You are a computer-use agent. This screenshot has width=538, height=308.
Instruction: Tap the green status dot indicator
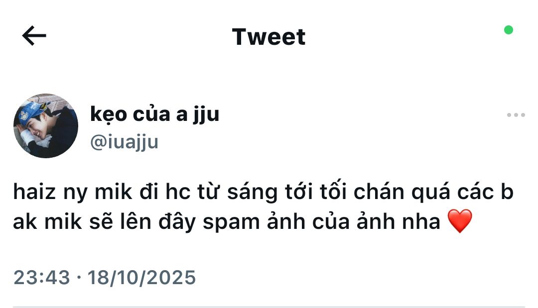point(509,30)
